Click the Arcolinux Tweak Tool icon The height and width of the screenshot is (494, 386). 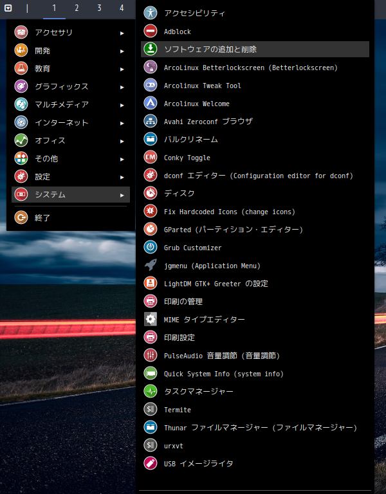tap(151, 85)
